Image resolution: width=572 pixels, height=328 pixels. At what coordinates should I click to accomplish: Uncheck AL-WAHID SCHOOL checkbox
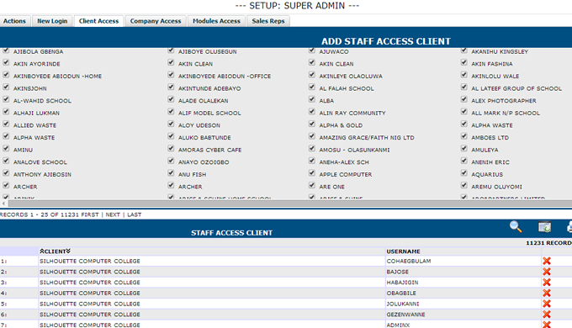6,99
